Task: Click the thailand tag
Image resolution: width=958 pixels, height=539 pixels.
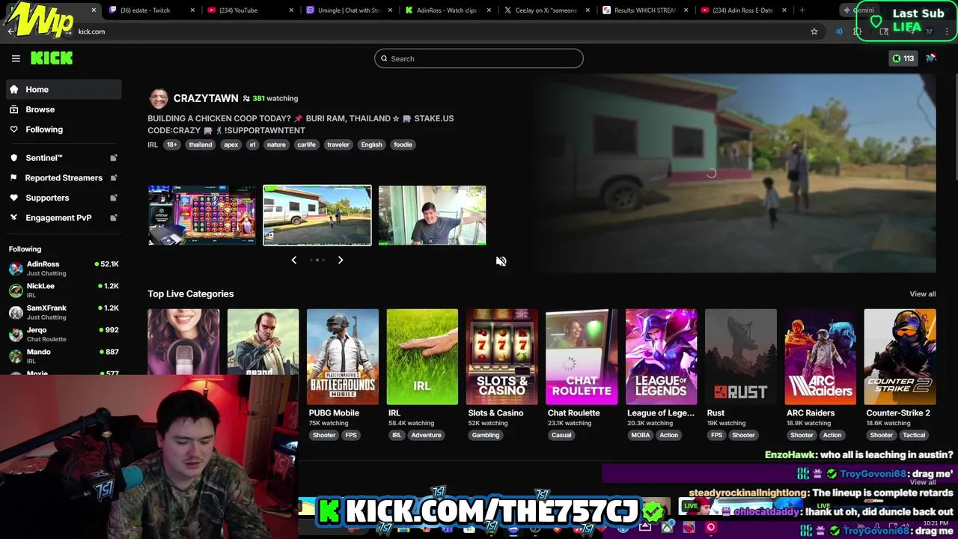Action: pyautogui.click(x=200, y=144)
